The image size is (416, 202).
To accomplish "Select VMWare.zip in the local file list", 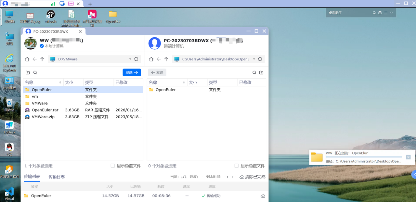I will point(43,117).
